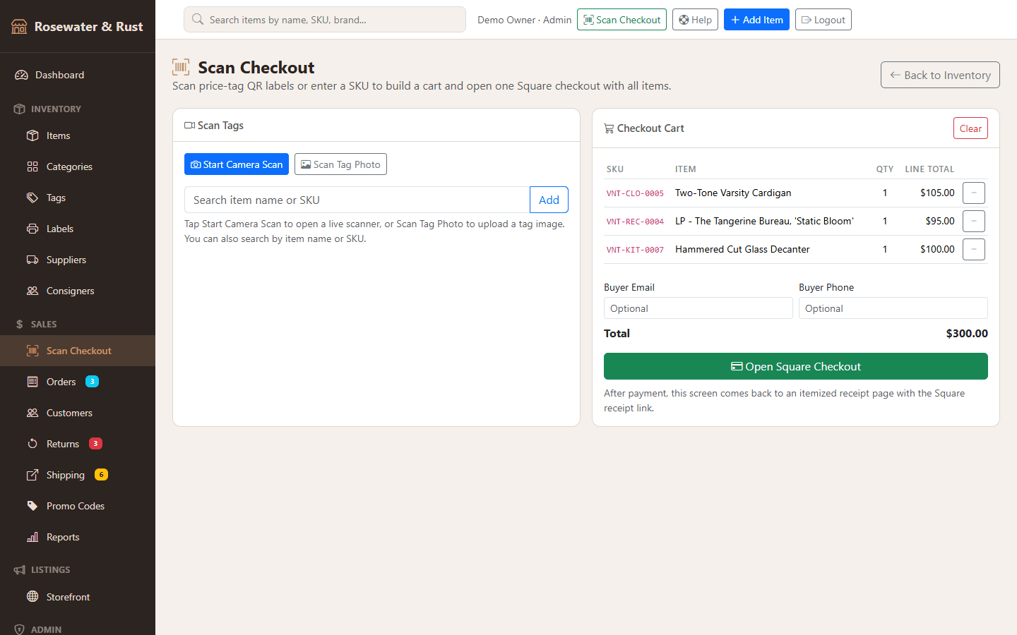This screenshot has width=1017, height=635.
Task: Open Categories in the sidebar
Action: point(78,167)
